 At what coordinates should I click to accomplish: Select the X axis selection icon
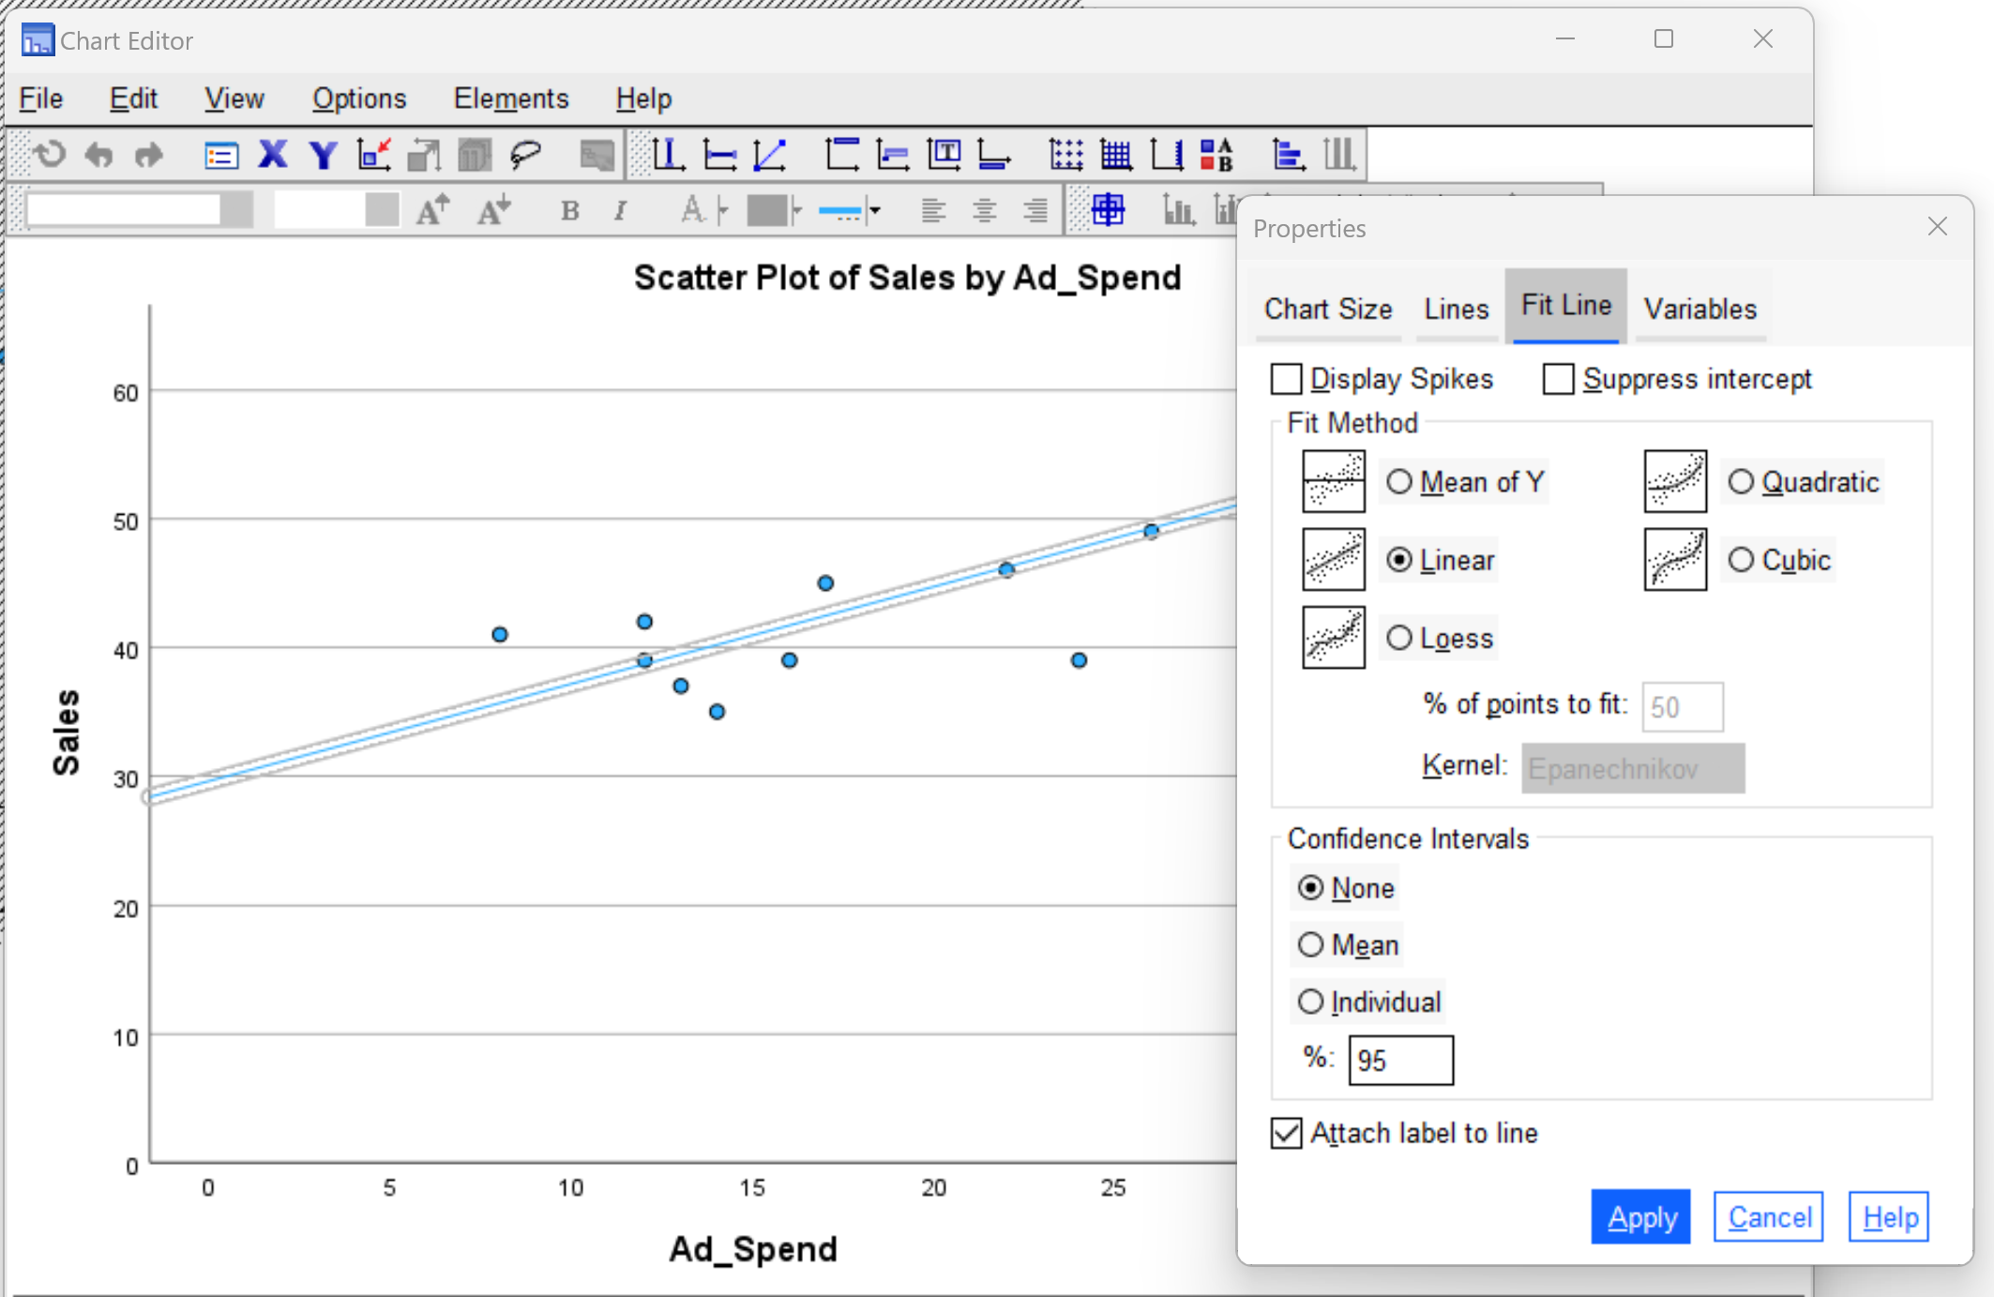coord(272,155)
